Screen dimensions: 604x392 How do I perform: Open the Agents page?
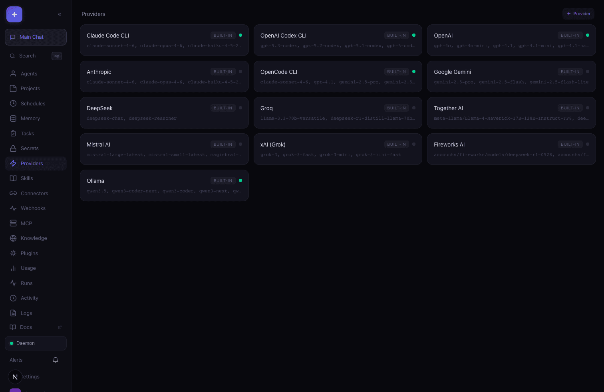(36, 73)
